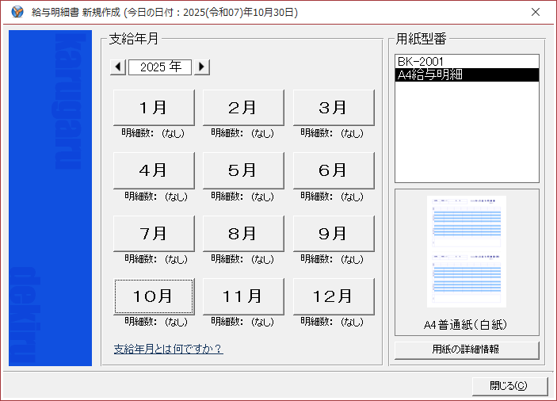
Task: Click the A4 plain paper preview thumbnail
Action: (466, 252)
